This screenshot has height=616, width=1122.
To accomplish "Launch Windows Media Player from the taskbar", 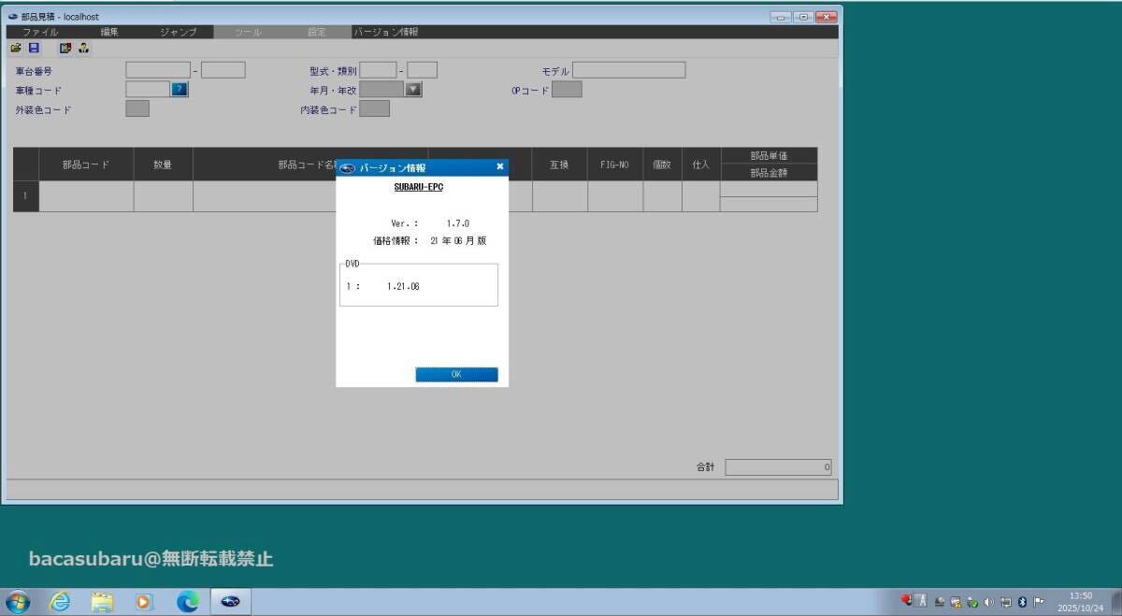I will coord(143,601).
